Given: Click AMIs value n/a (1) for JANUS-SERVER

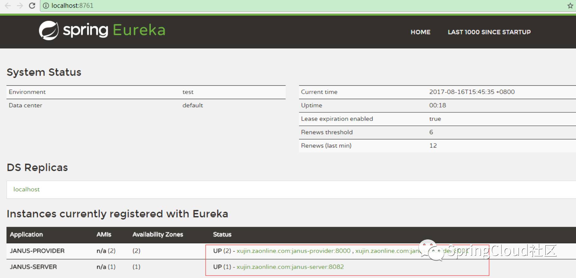Looking at the screenshot, I should [x=106, y=267].
